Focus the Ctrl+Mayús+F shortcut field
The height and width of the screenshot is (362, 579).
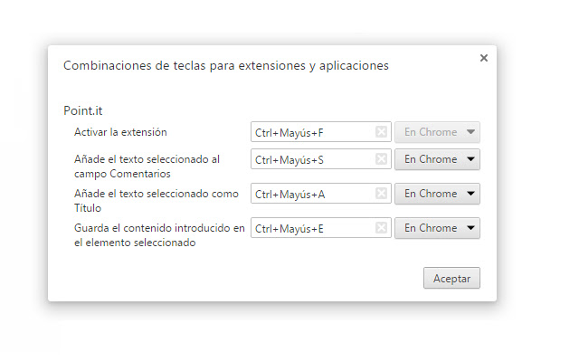tap(312, 132)
